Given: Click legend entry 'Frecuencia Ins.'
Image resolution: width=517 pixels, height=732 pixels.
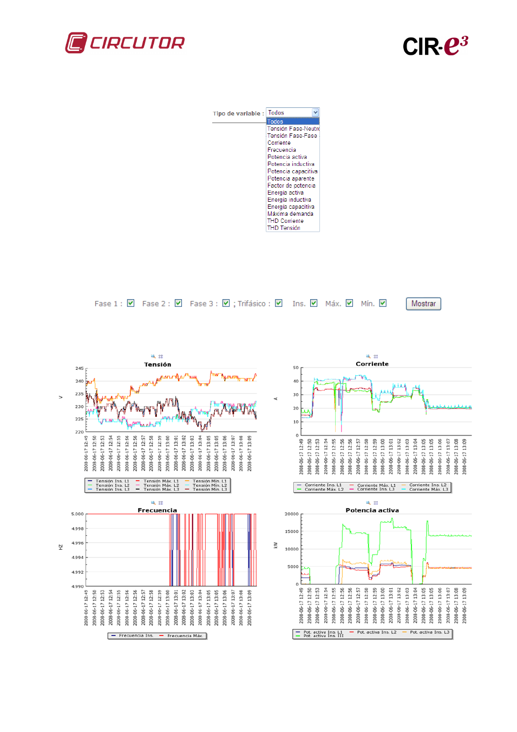Looking at the screenshot, I should 133,635.
